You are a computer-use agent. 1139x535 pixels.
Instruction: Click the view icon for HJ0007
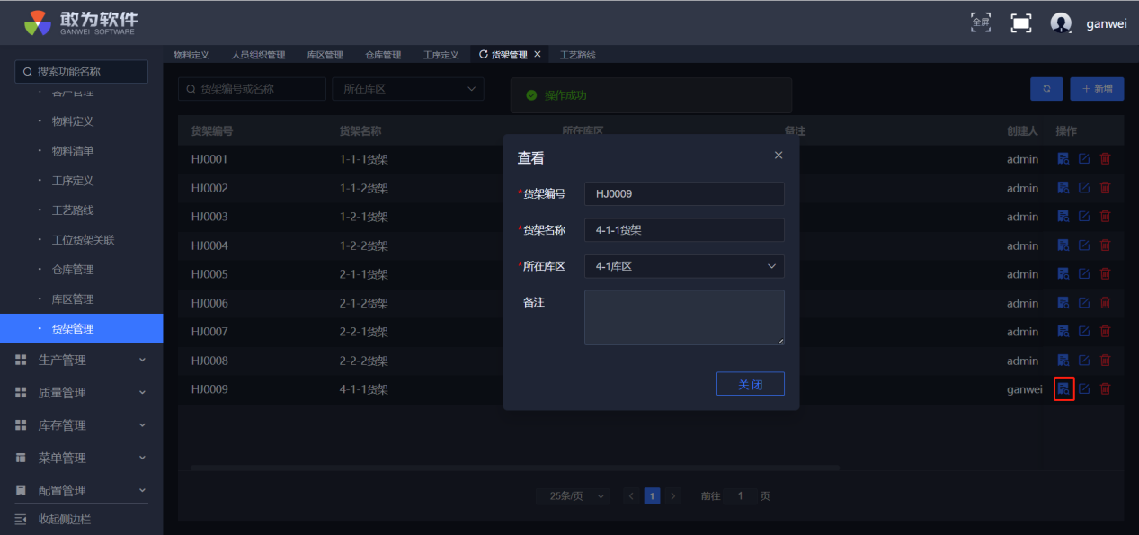(x=1063, y=332)
